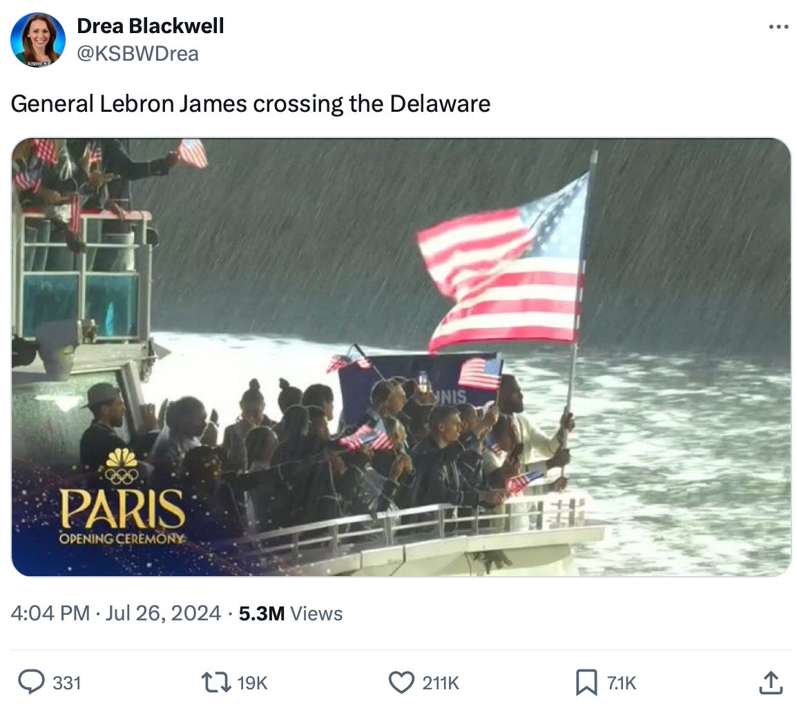797x708 pixels.
Task: Bookmark the tweet with bookmark icon
Action: click(586, 682)
